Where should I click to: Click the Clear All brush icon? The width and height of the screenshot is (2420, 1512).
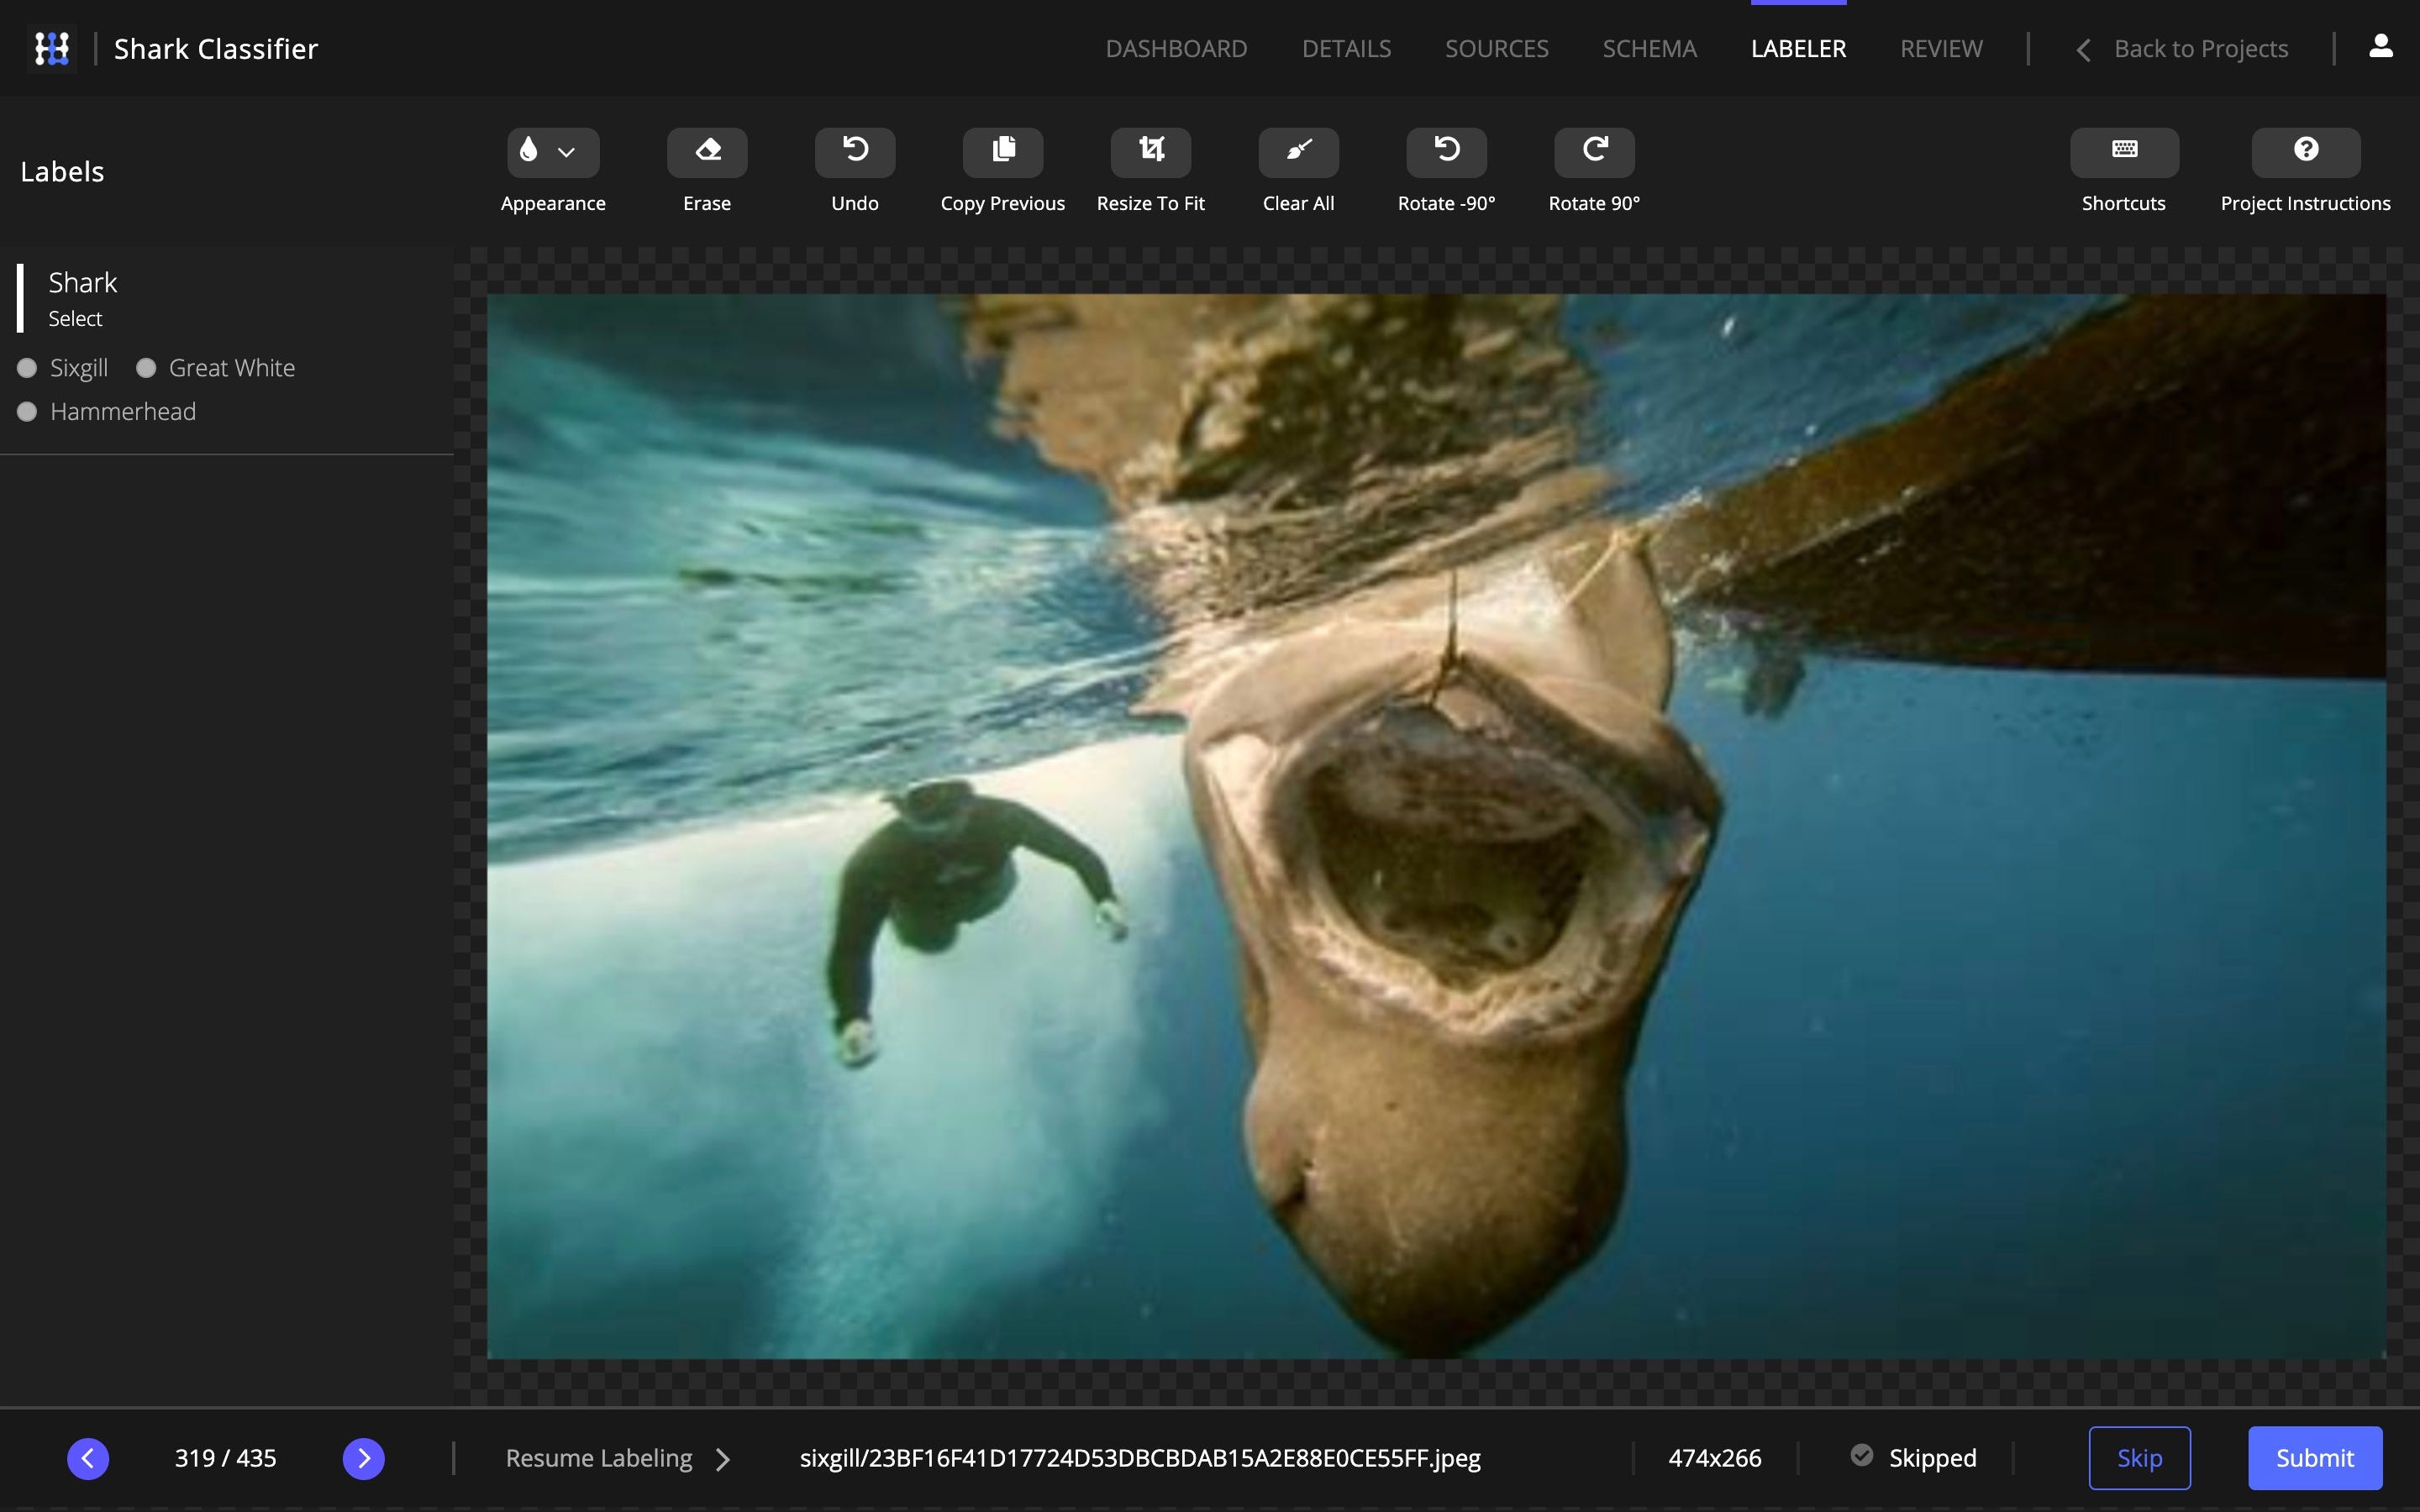(x=1299, y=151)
